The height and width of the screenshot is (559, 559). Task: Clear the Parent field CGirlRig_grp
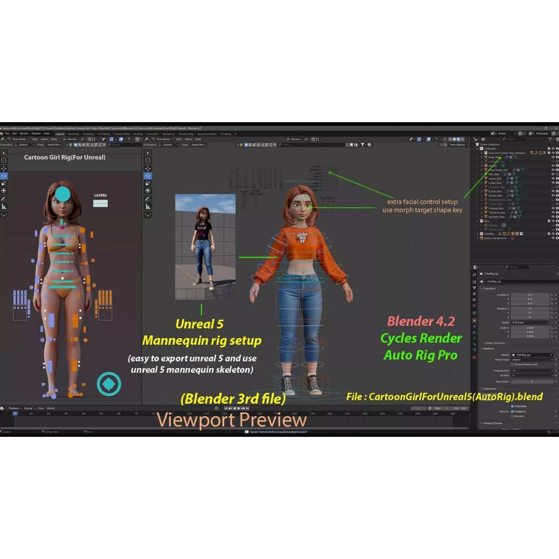tap(551, 355)
